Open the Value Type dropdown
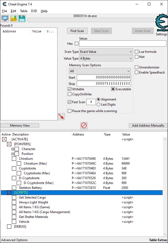The image size is (168, 243). point(106,58)
